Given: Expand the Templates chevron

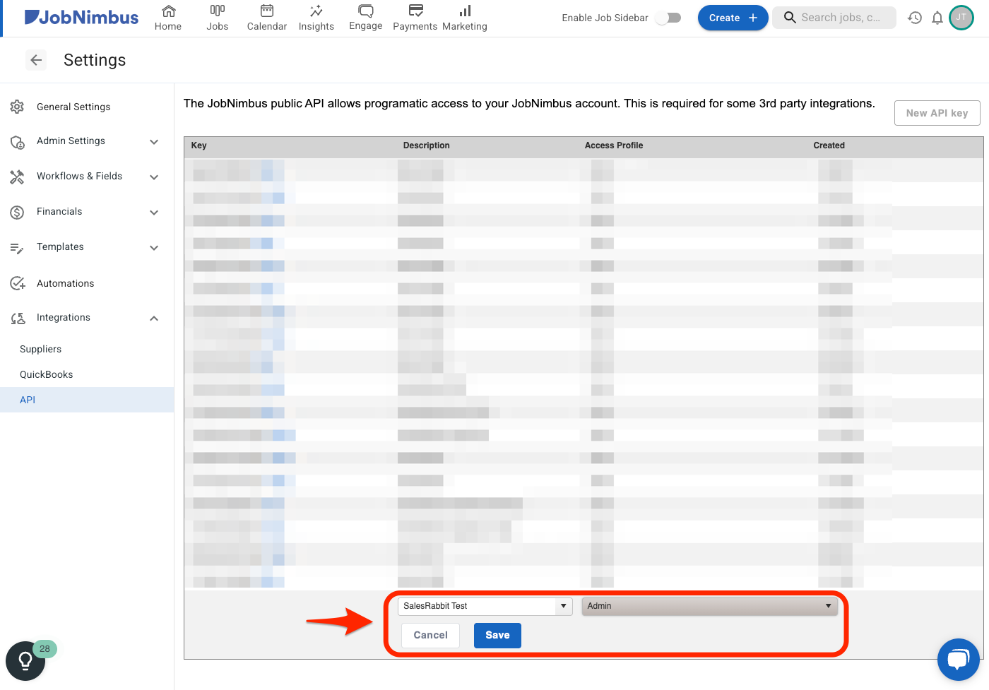Looking at the screenshot, I should (x=154, y=247).
